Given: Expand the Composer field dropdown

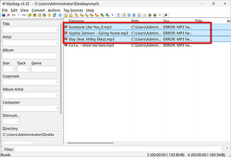Looking at the screenshot, I should (x=56, y=108).
